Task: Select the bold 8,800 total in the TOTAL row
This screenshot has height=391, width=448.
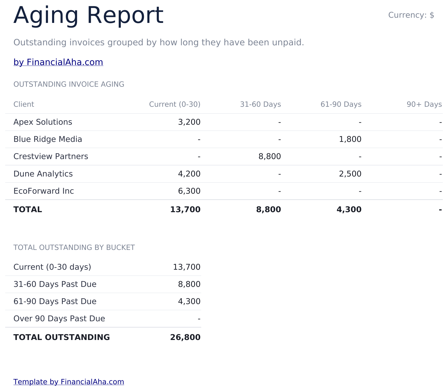Action: (x=269, y=210)
